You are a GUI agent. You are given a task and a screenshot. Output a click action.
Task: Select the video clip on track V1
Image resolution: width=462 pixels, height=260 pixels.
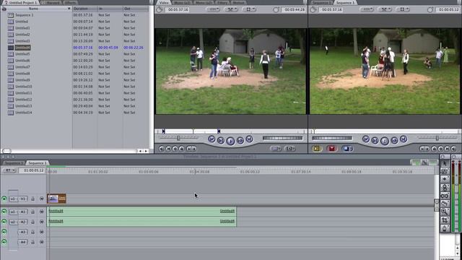(56, 199)
